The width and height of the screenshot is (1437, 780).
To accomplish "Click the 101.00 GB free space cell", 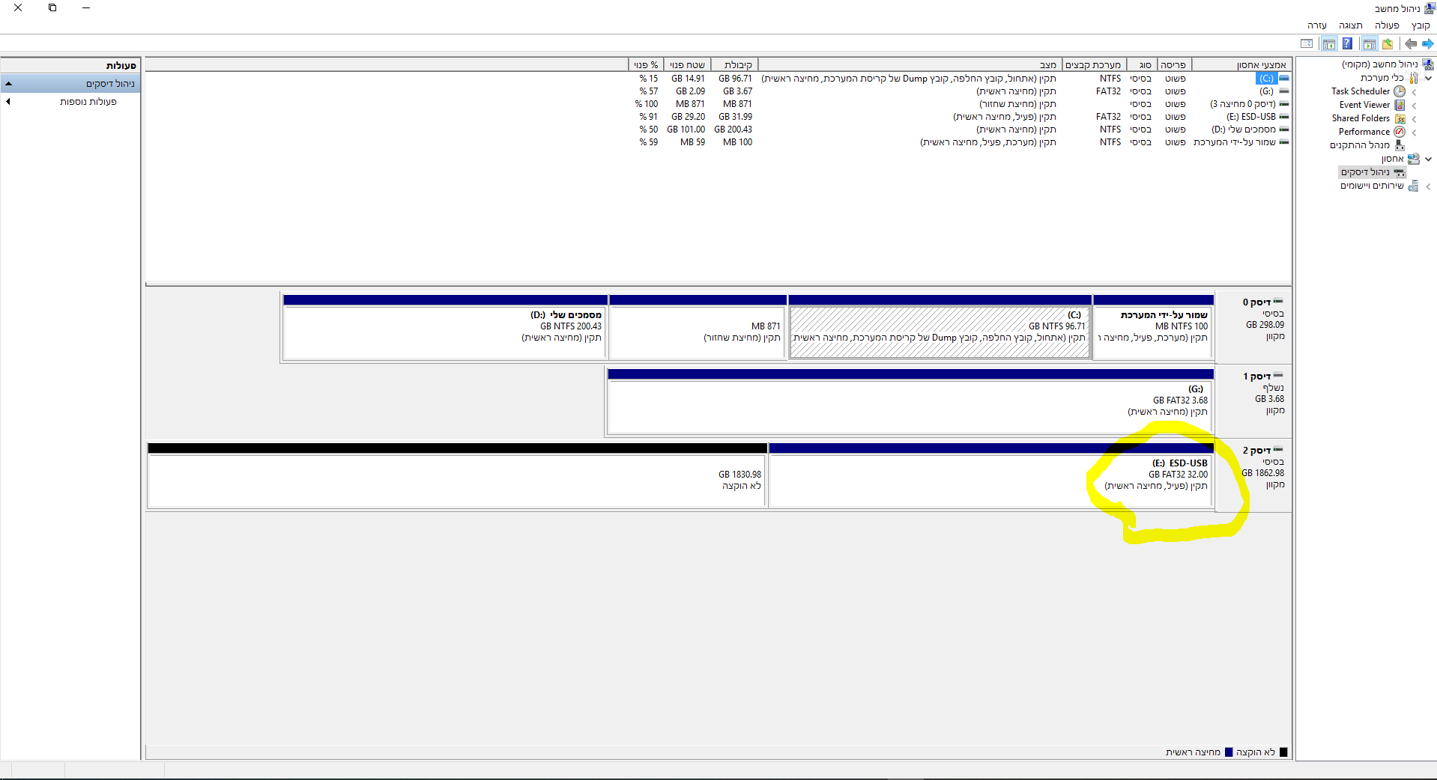I will 686,130.
